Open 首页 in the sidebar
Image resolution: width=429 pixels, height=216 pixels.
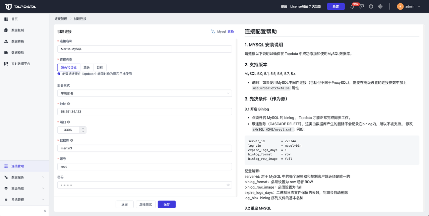tap(24, 19)
